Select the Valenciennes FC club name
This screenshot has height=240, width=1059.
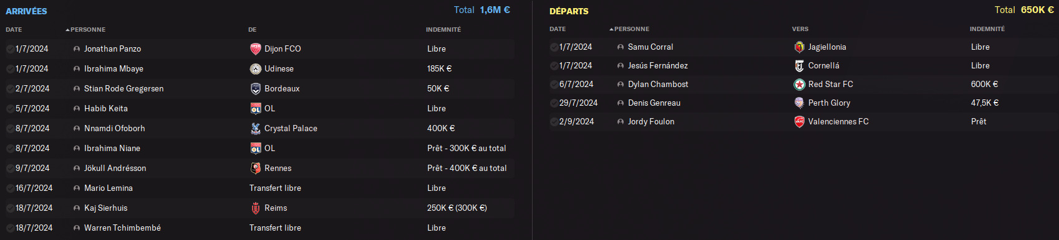pyautogui.click(x=838, y=121)
